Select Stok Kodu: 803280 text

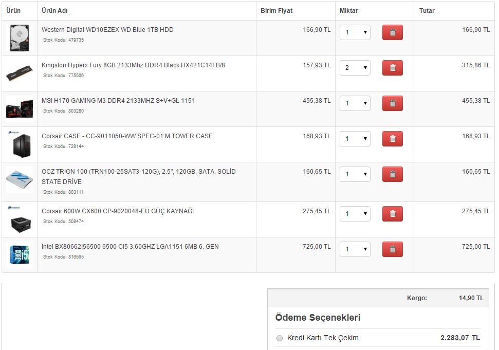tap(64, 111)
